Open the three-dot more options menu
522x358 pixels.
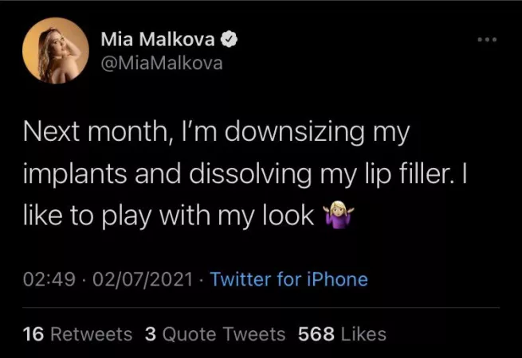[485, 39]
